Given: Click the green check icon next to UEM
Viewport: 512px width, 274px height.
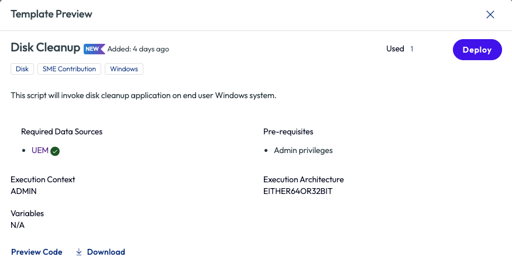Looking at the screenshot, I should [x=55, y=151].
